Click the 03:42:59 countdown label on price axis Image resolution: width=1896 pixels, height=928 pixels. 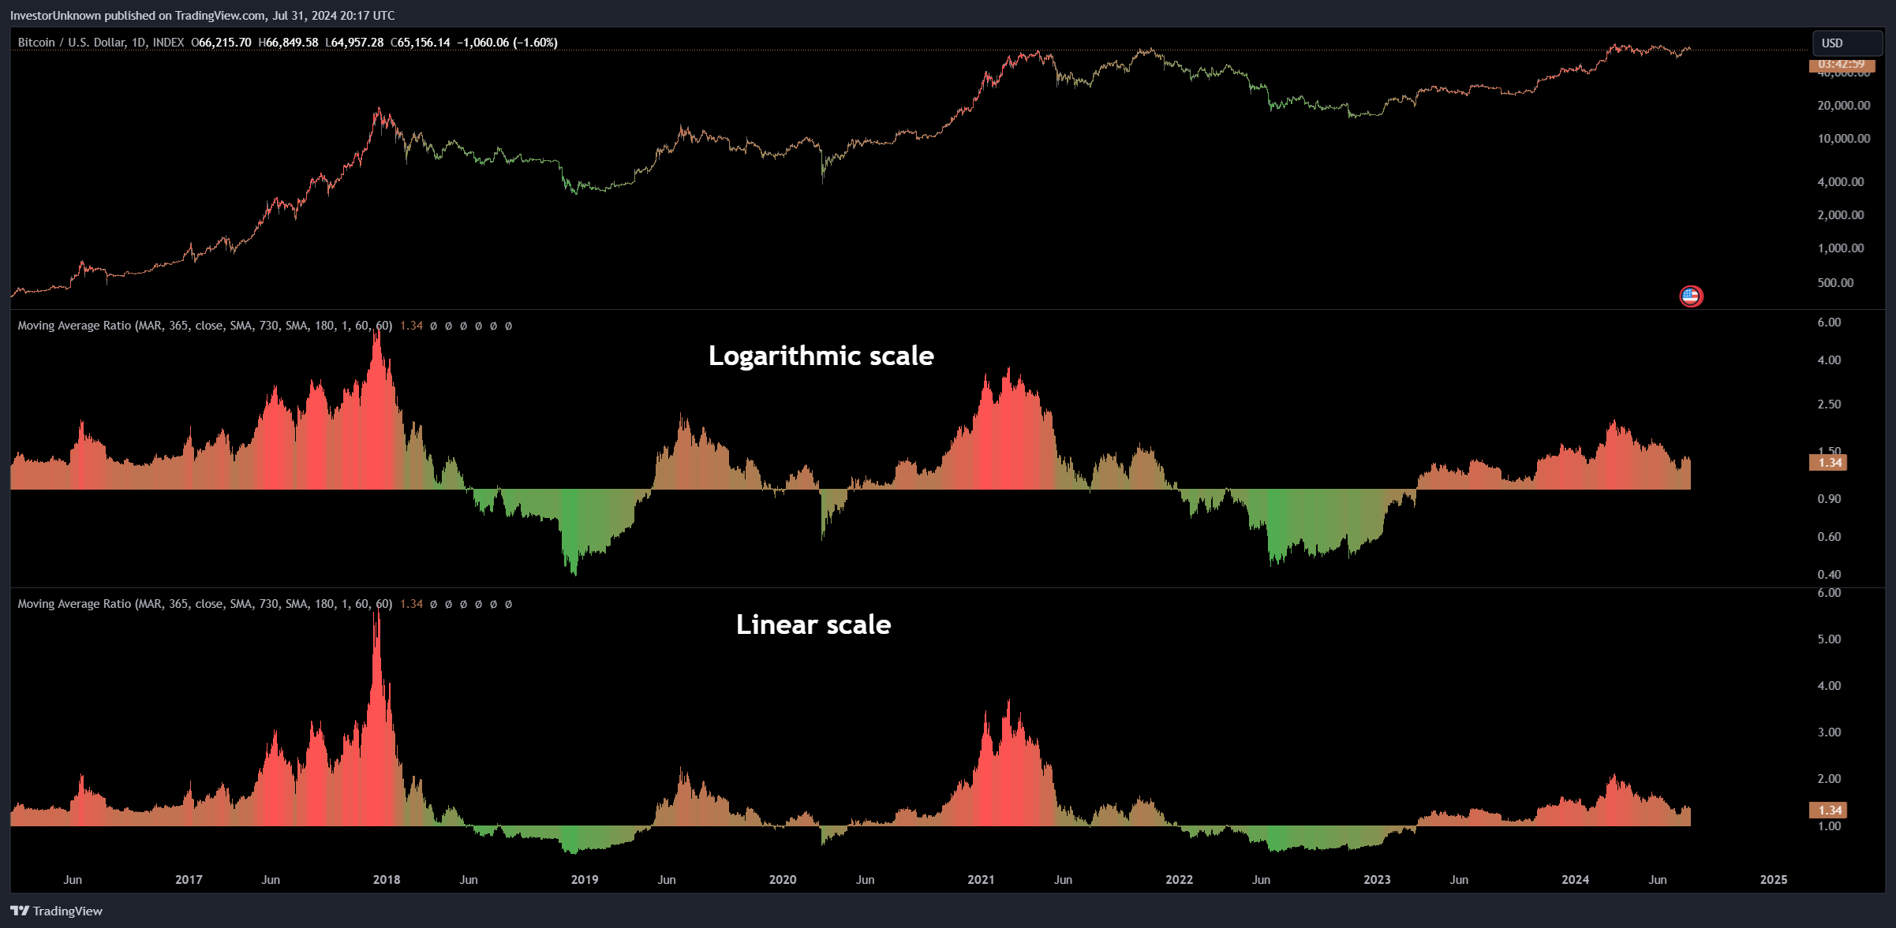point(1842,65)
